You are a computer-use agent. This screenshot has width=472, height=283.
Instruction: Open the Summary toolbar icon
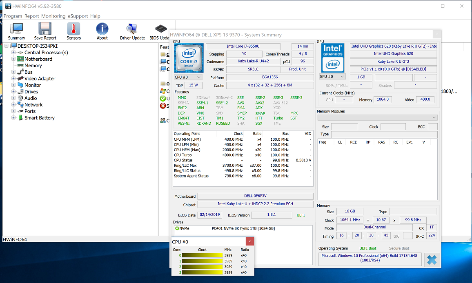click(x=16, y=29)
